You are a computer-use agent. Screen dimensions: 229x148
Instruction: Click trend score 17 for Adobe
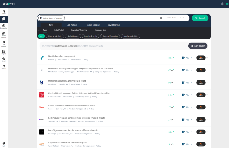pos(171,107)
